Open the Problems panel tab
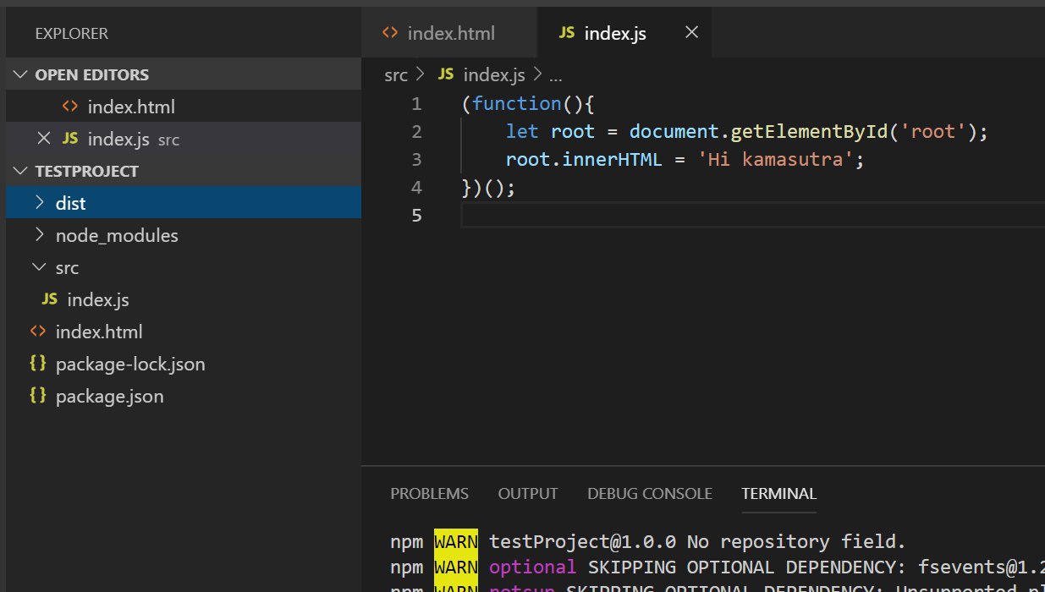Image resolution: width=1045 pixels, height=592 pixels. pos(429,494)
